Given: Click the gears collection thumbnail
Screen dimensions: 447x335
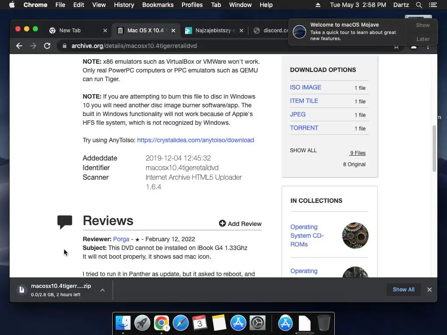Looking at the screenshot, I should tap(355, 236).
